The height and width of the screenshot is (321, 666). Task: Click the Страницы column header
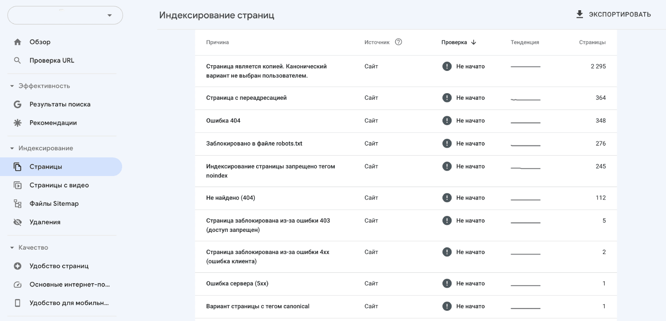pos(592,42)
